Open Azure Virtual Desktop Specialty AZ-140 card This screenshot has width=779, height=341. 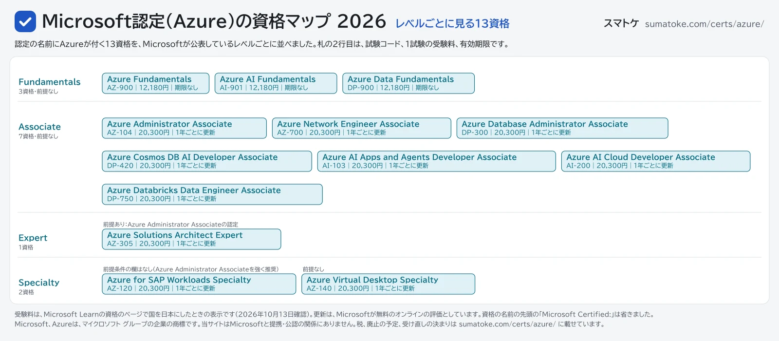[x=388, y=284]
